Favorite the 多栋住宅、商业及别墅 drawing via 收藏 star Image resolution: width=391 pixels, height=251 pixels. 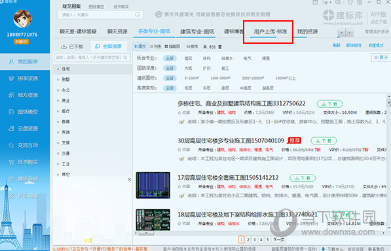(x=184, y=112)
